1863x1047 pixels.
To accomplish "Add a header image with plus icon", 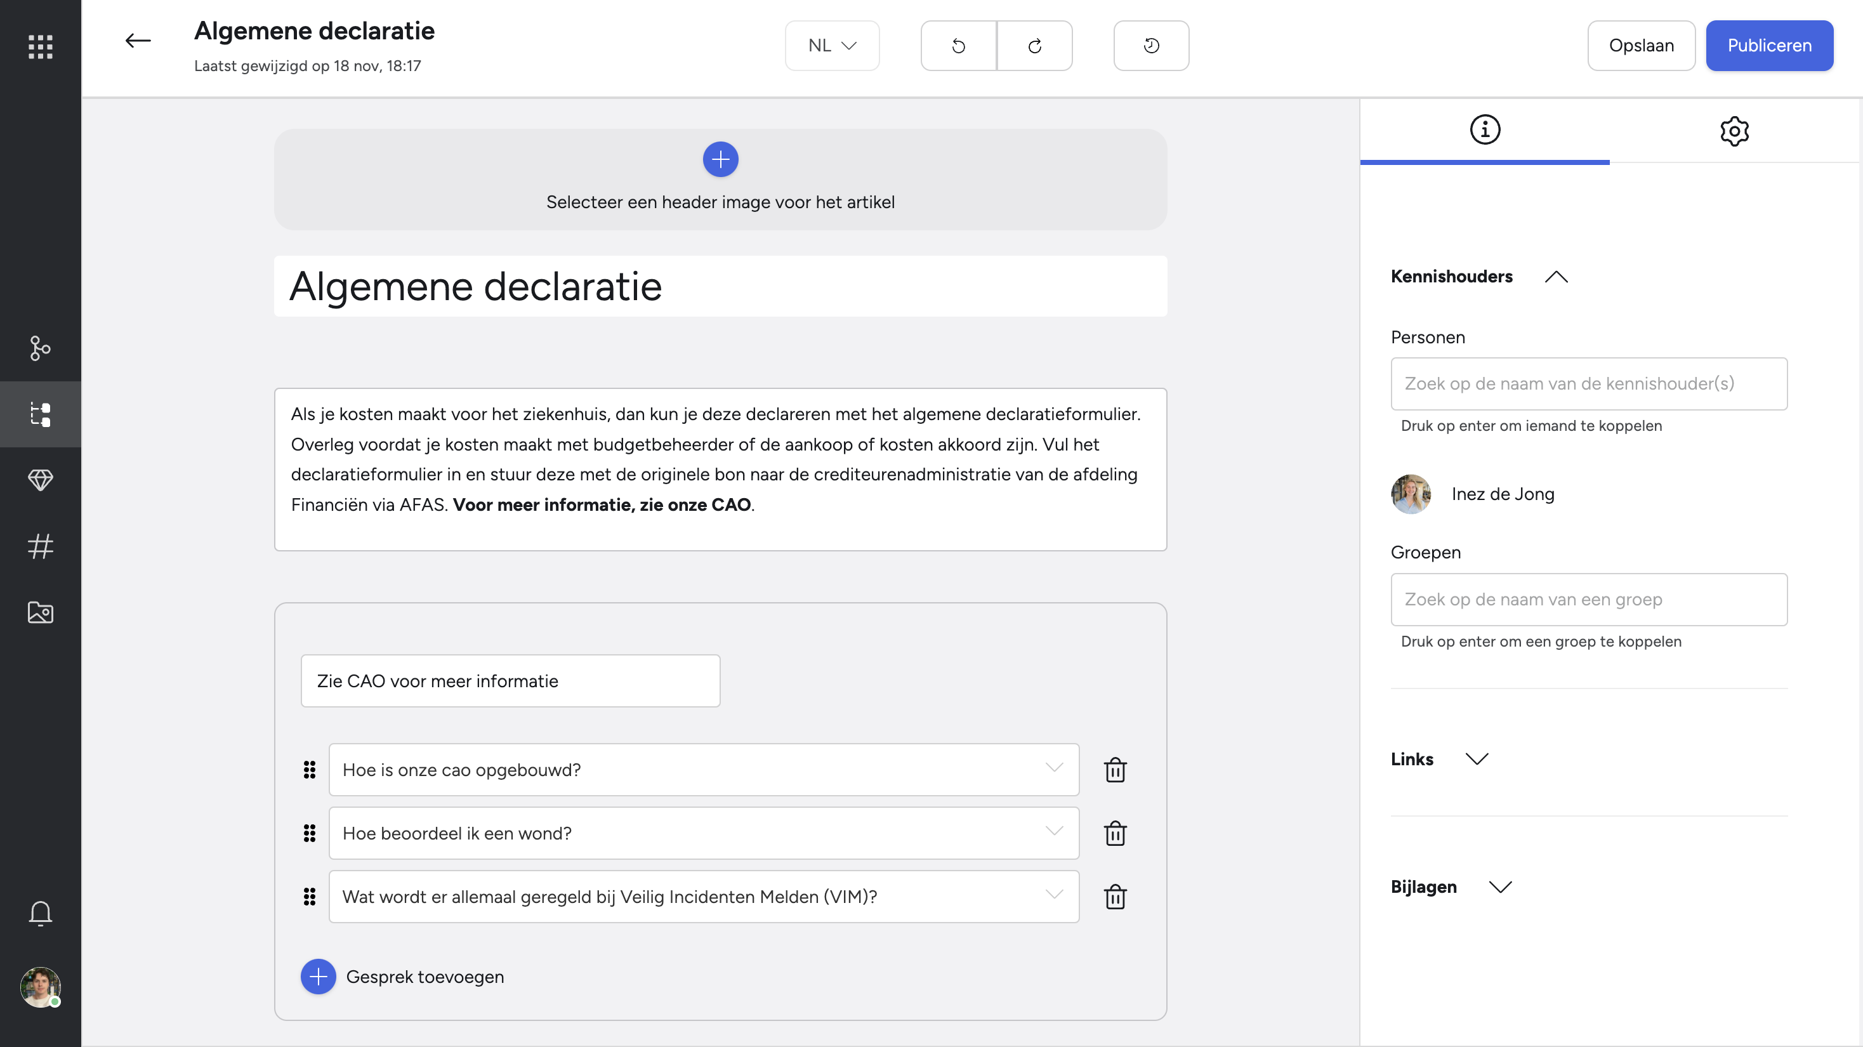I will (x=720, y=159).
